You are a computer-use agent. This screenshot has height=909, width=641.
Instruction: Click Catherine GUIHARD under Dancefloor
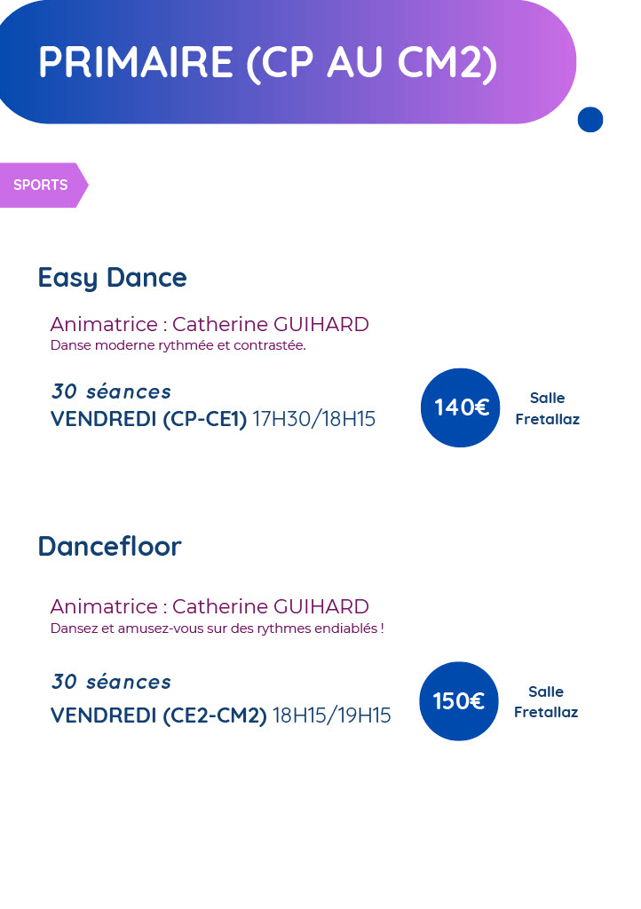click(x=270, y=606)
